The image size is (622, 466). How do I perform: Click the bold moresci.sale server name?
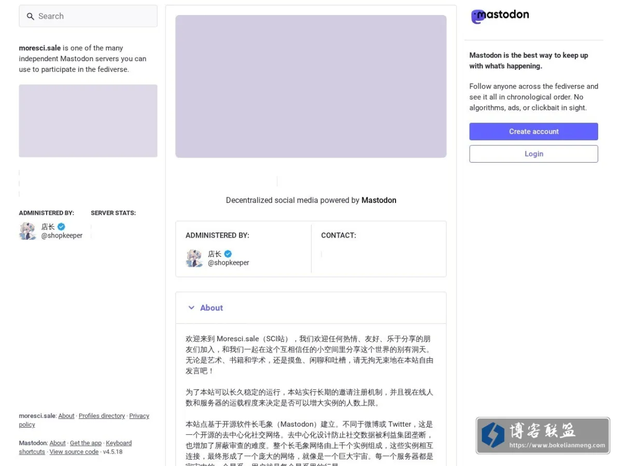coord(40,48)
